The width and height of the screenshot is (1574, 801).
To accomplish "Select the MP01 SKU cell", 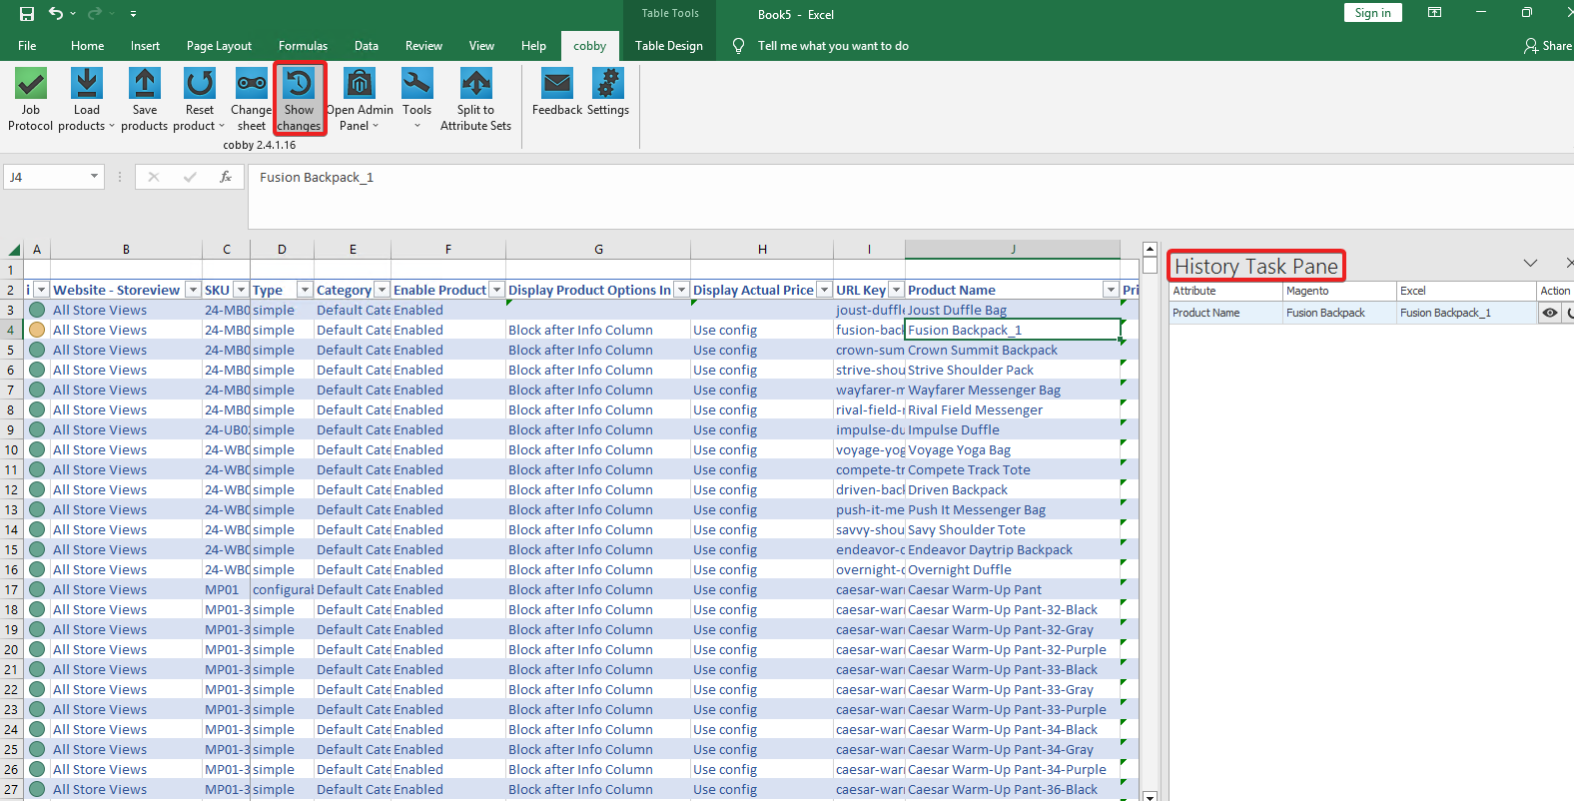I will pyautogui.click(x=227, y=589).
